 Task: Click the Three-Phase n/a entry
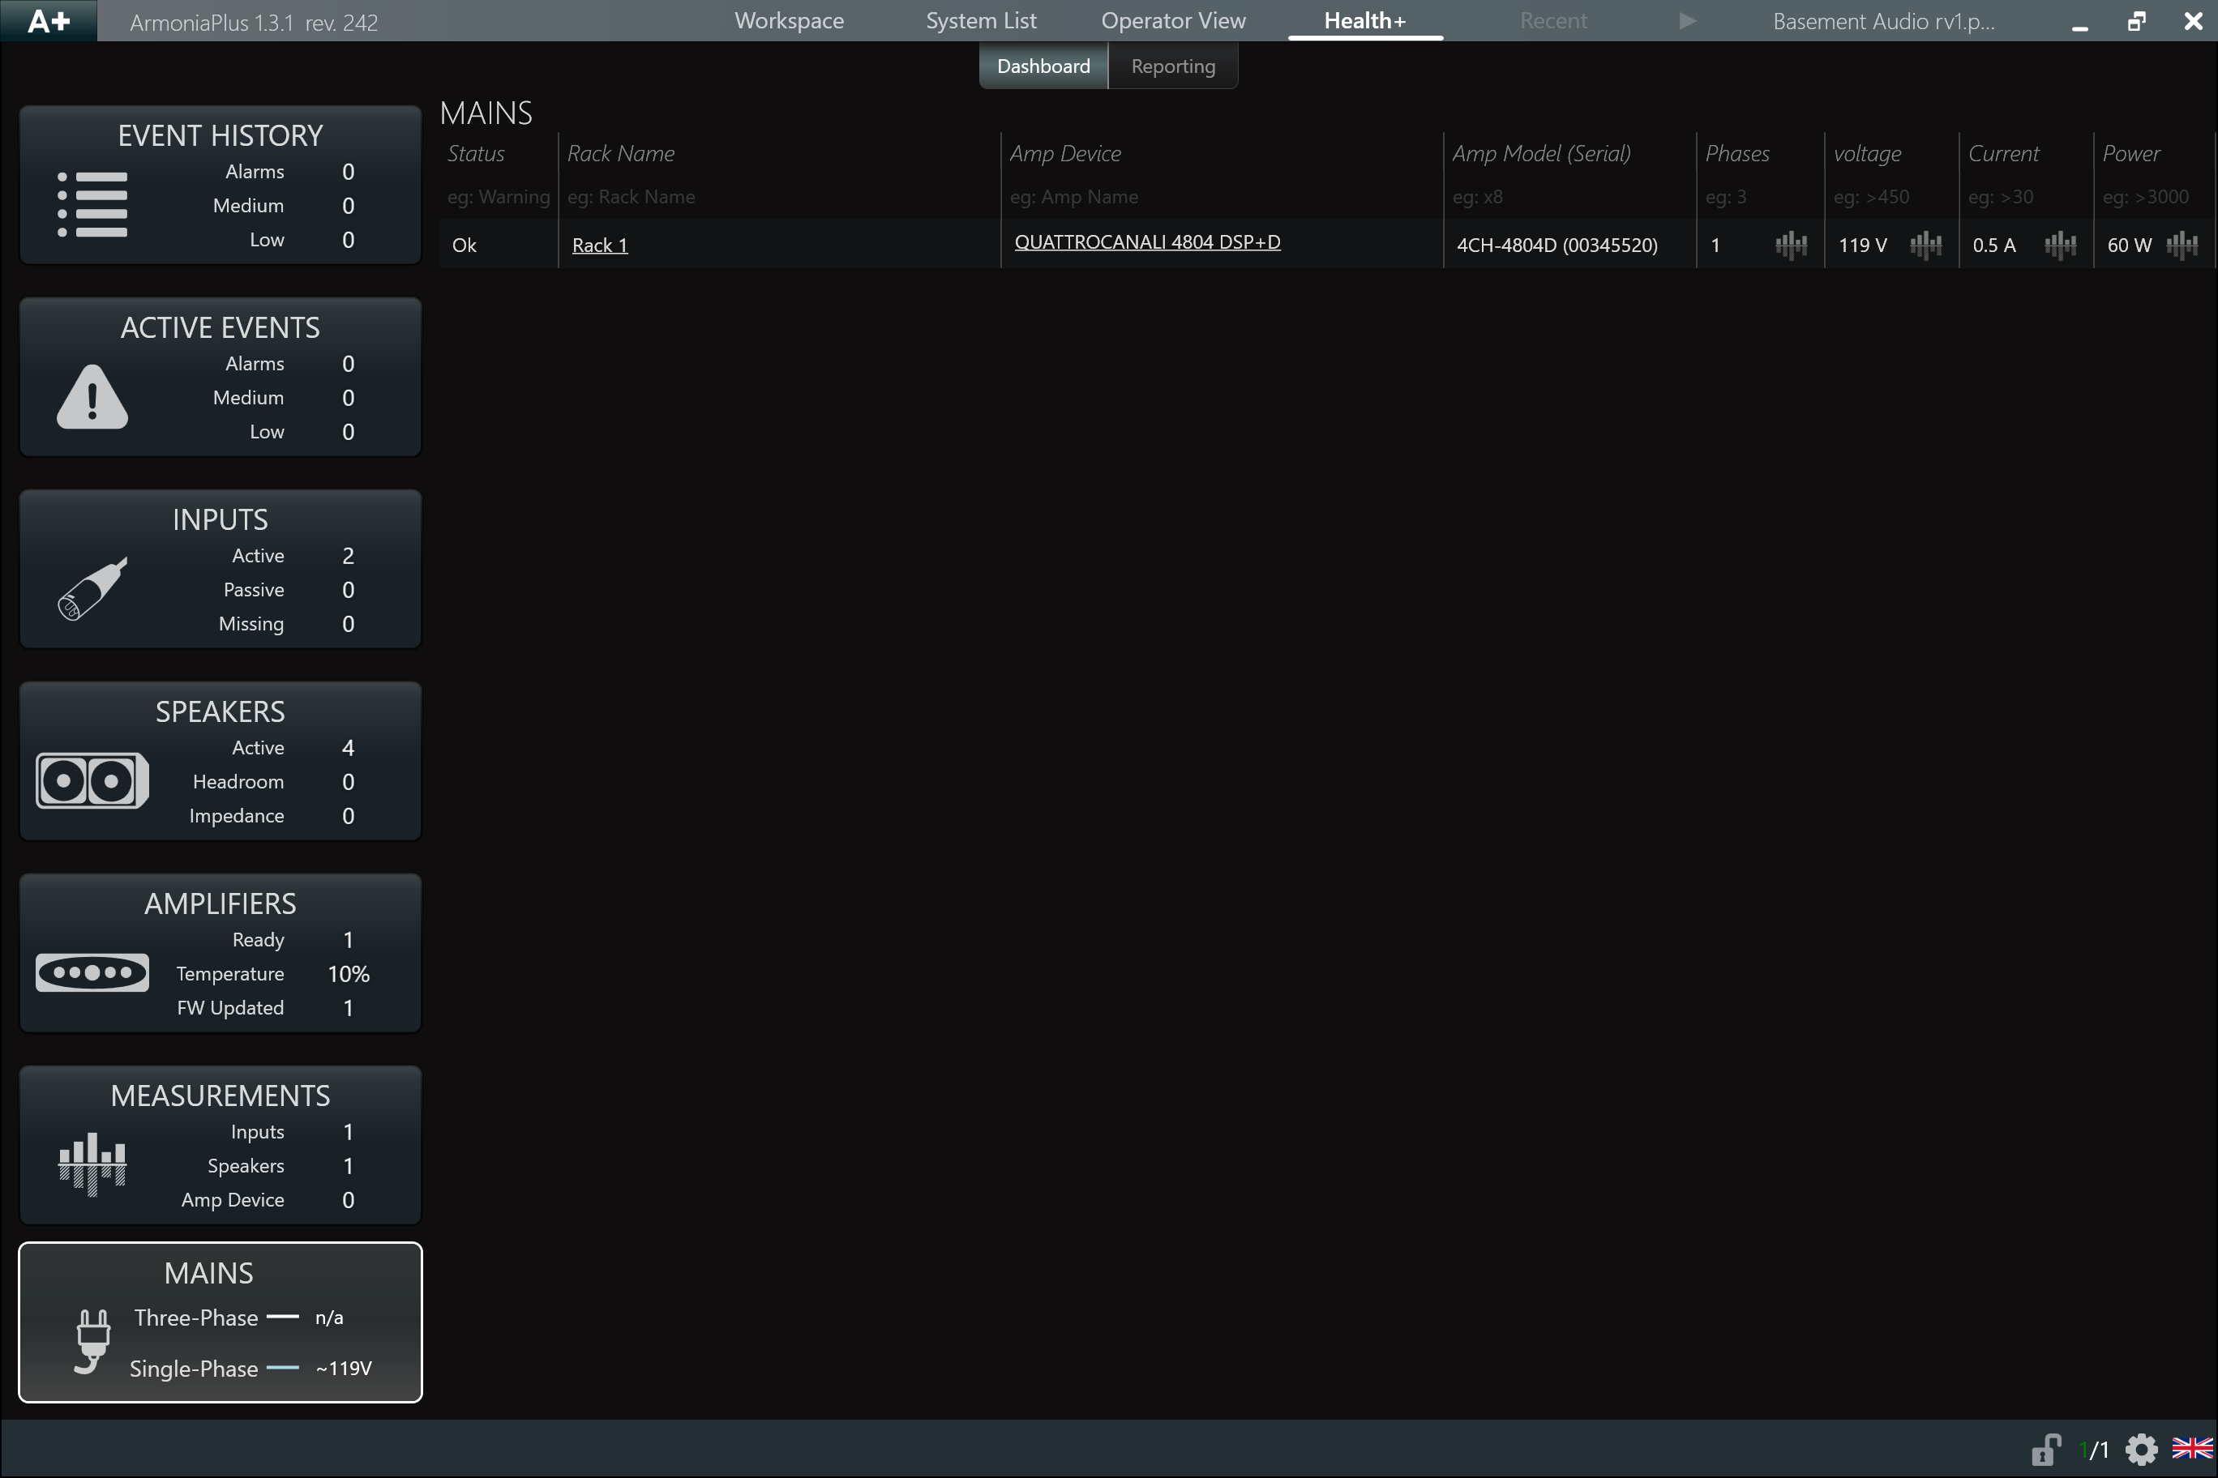[238, 1318]
